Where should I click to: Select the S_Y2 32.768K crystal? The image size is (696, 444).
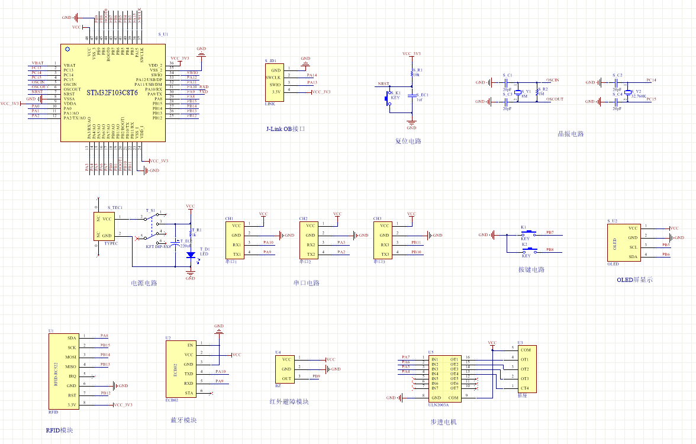click(627, 92)
